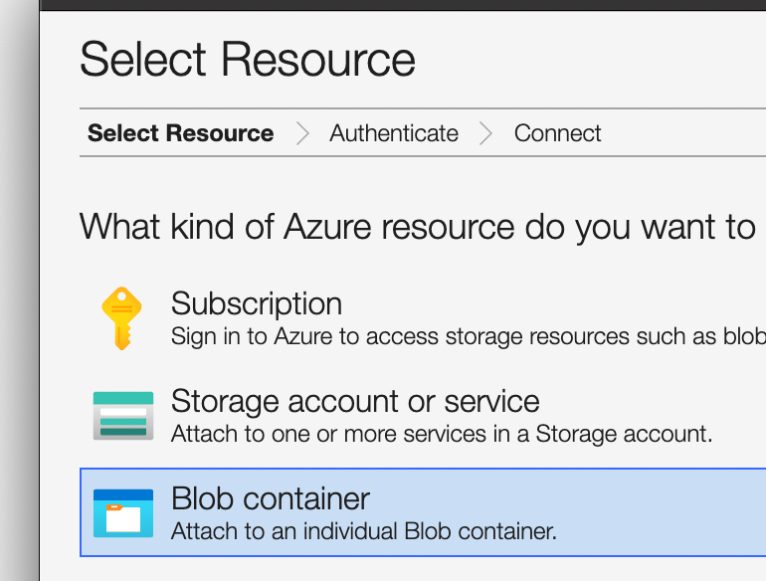Click chevron between Select Resource and Authenticate

302,133
